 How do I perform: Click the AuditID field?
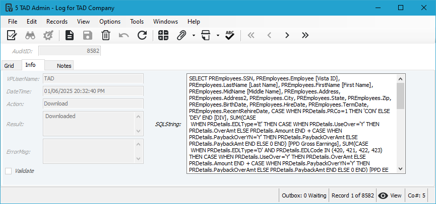point(70,51)
